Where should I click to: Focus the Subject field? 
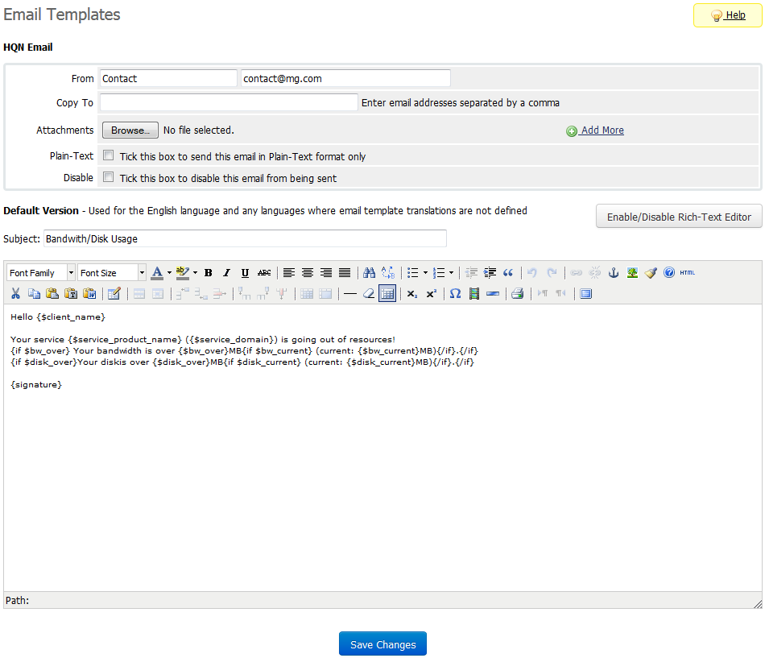coord(245,238)
